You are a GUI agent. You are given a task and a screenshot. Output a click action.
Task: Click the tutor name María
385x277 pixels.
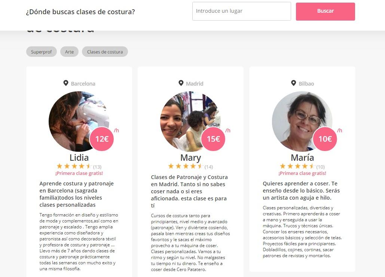coord(302,157)
